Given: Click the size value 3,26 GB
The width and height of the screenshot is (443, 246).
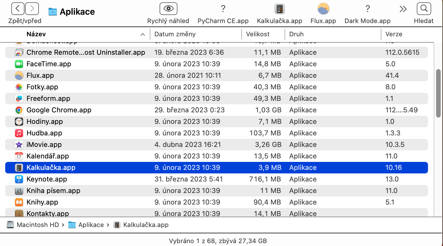Looking at the screenshot, I should pos(268,145).
